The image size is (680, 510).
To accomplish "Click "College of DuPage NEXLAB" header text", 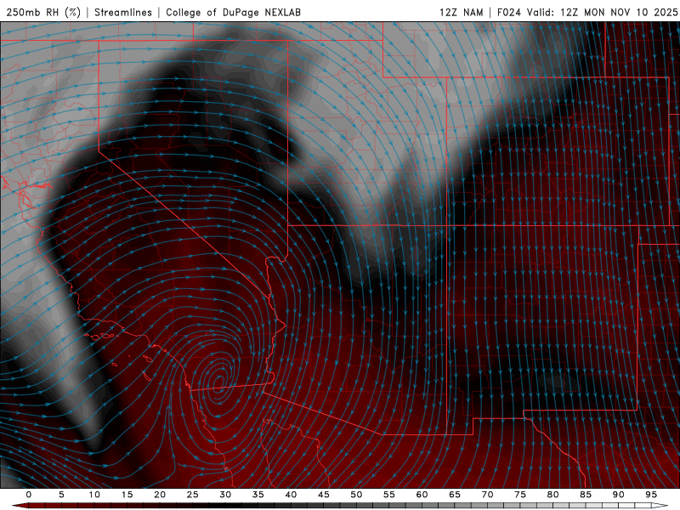I will (x=233, y=12).
